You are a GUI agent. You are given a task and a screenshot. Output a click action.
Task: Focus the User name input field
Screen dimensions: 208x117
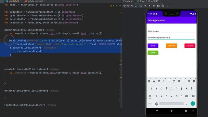pyautogui.click(x=171, y=31)
